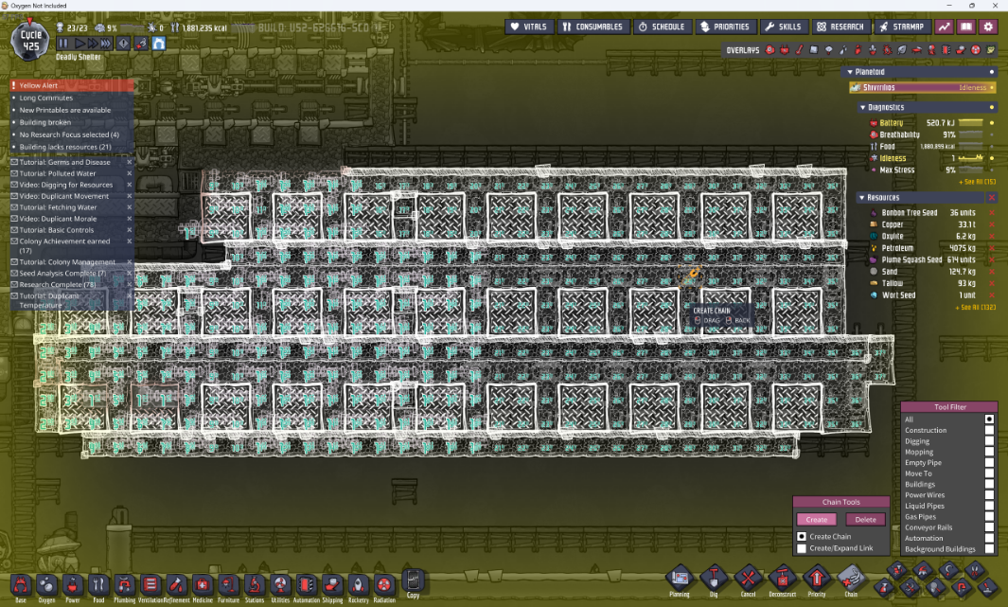Screen dimensions: 1008x607
Task: Check the Digging tool filter
Action: point(989,441)
